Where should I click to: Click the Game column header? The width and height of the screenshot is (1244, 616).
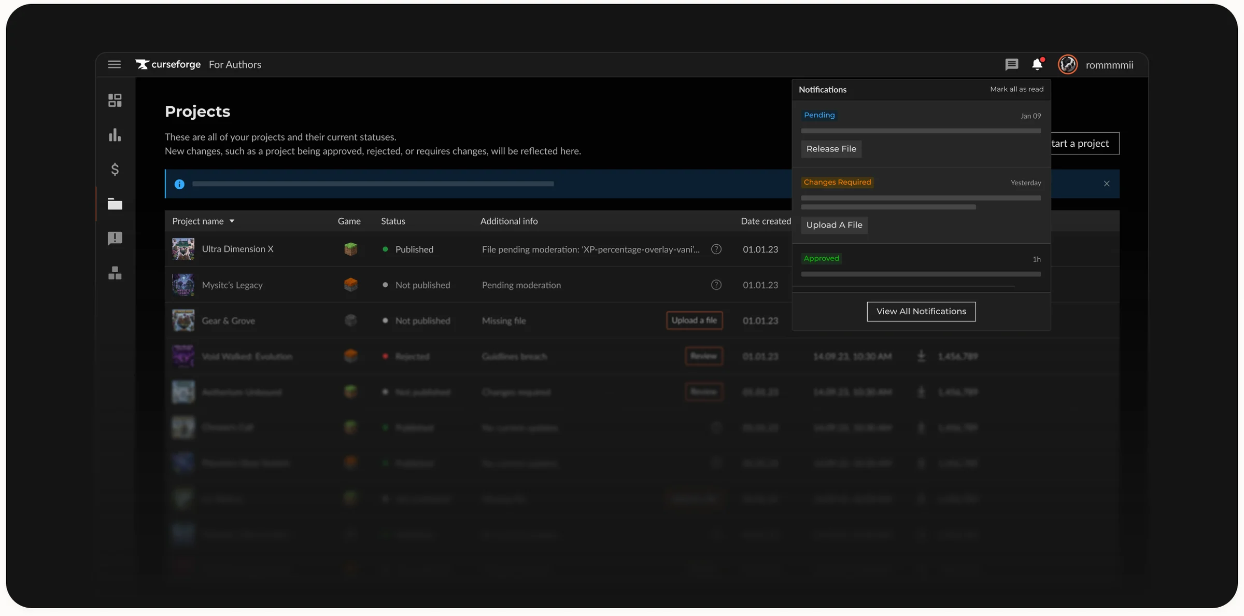coord(349,221)
